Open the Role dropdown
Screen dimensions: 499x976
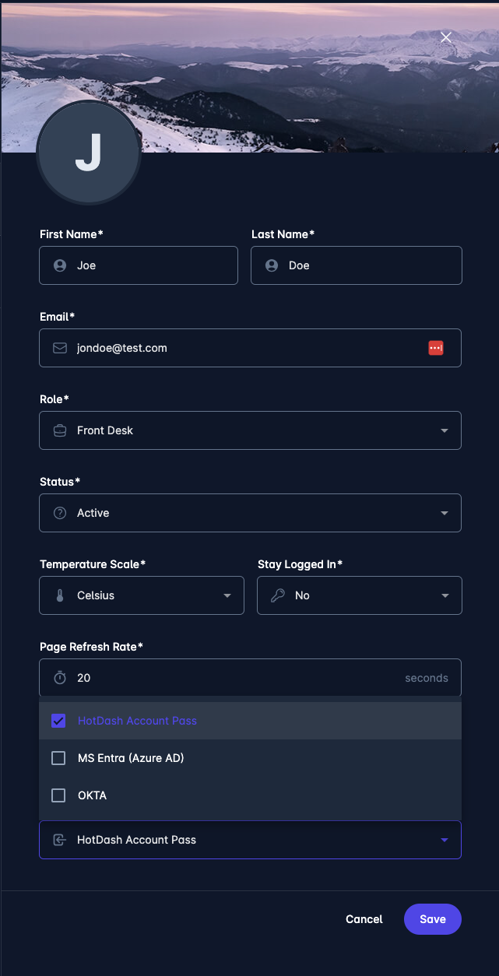tap(444, 430)
